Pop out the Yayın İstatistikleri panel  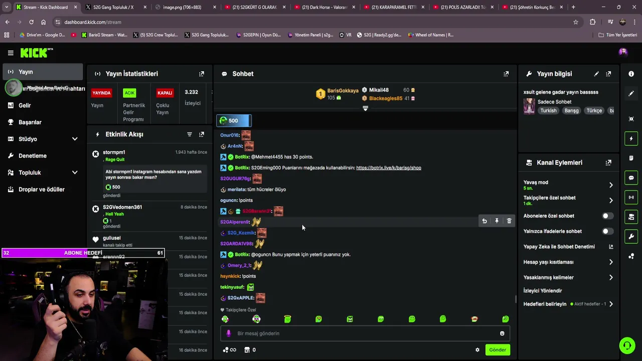point(202,74)
